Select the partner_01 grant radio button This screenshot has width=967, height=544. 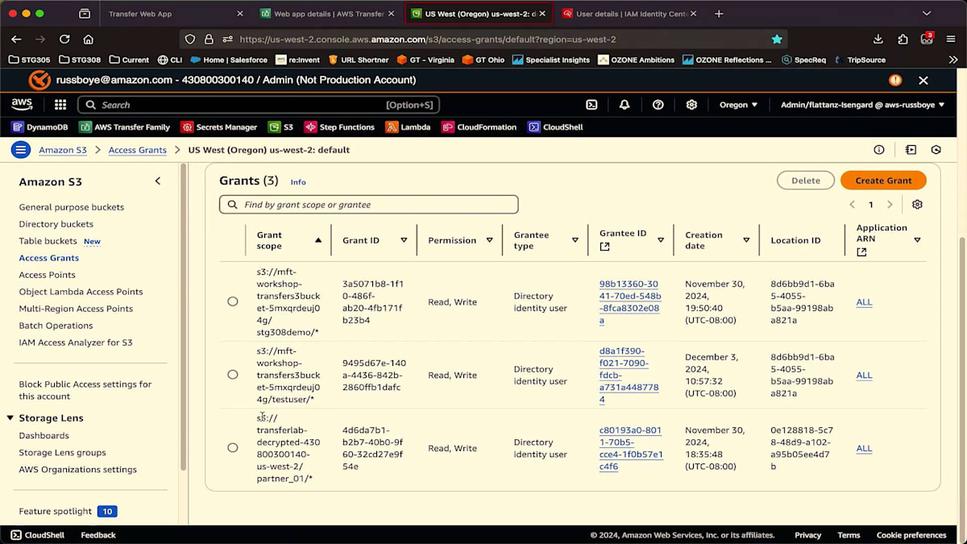[233, 448]
